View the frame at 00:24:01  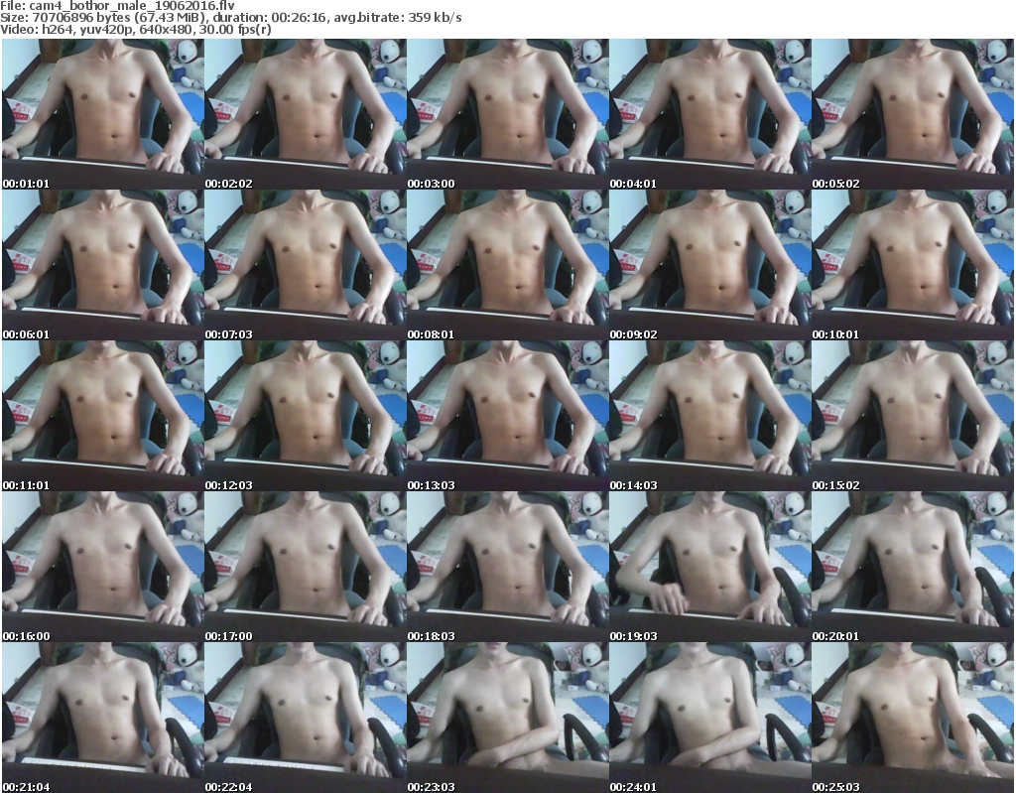(710, 718)
